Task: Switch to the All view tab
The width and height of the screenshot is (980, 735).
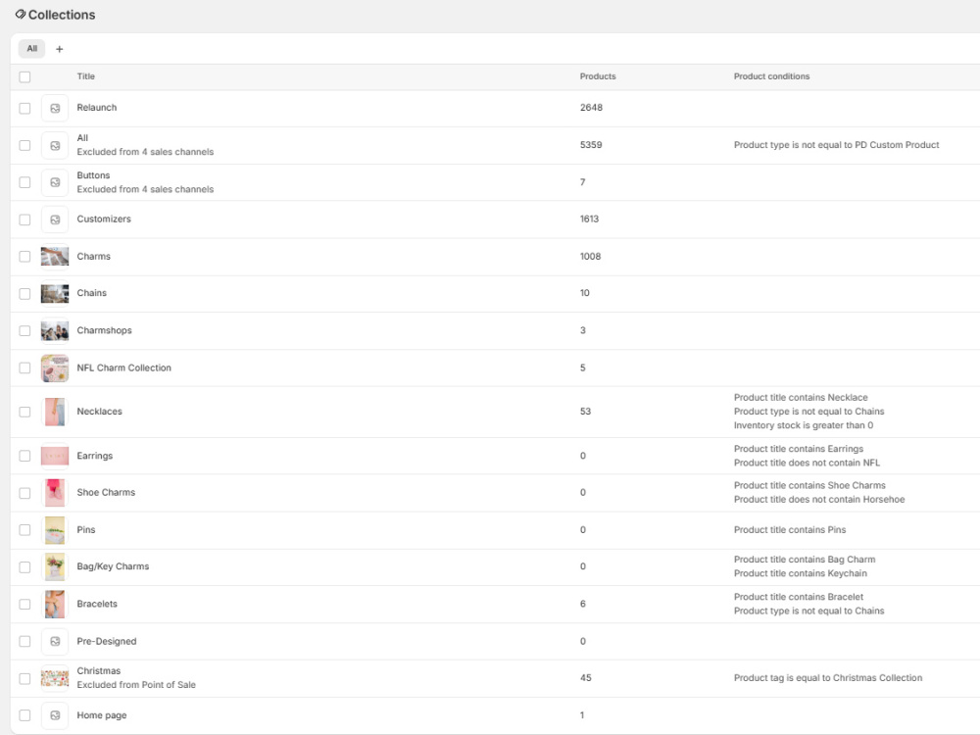Action: pyautogui.click(x=32, y=49)
